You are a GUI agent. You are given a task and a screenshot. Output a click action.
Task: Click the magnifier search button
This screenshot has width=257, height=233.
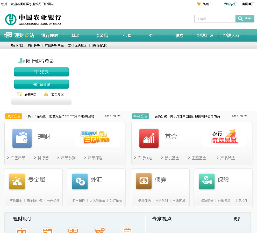tap(245, 19)
